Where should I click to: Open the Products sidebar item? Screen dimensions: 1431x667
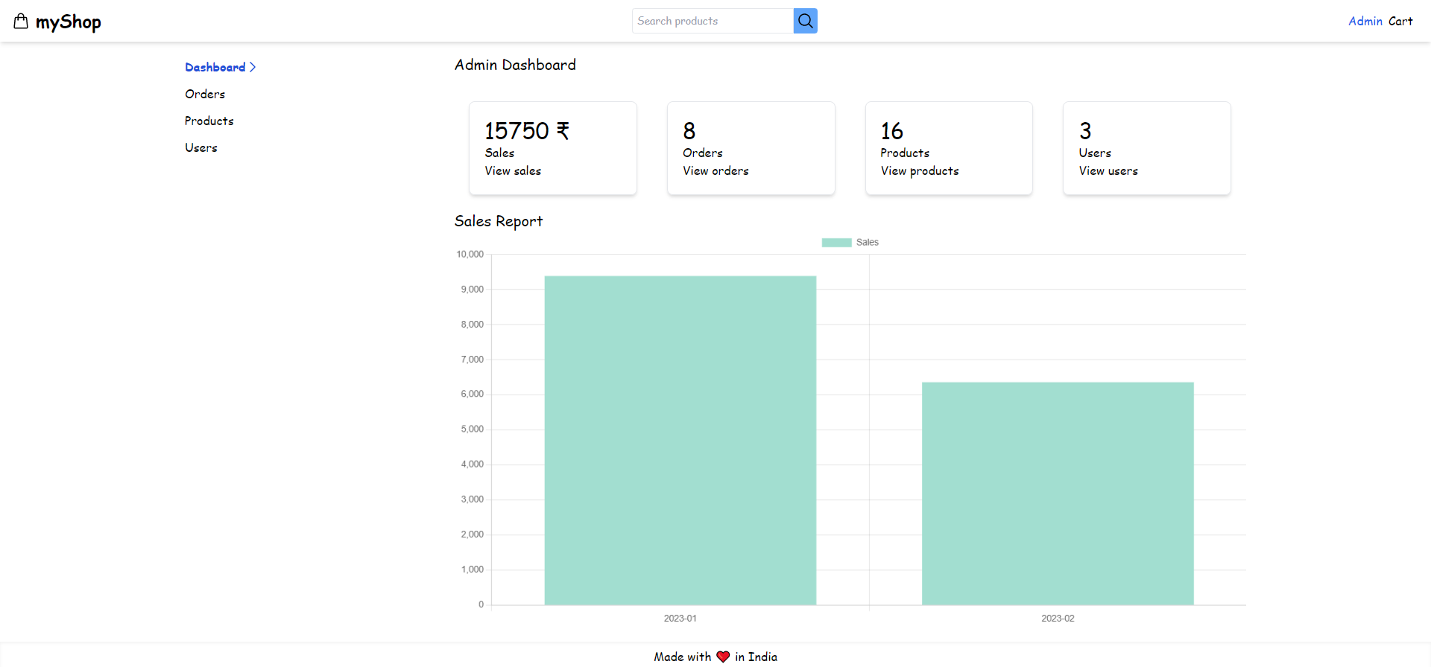[x=209, y=121]
